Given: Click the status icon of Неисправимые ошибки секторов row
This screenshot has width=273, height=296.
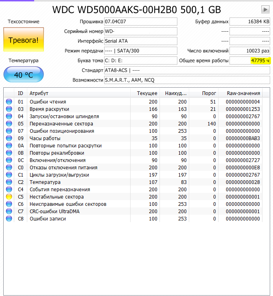Looking at the screenshot, I should [9, 204].
